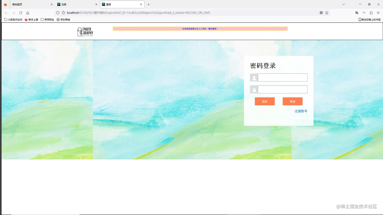383x215 pixels.
Task: Reload the current page
Action: point(21,13)
